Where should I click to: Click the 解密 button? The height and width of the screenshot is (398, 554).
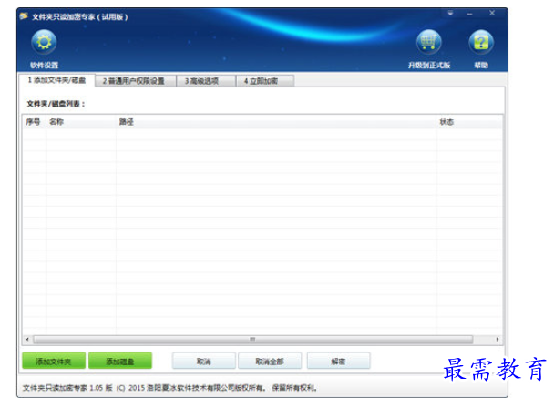(338, 361)
